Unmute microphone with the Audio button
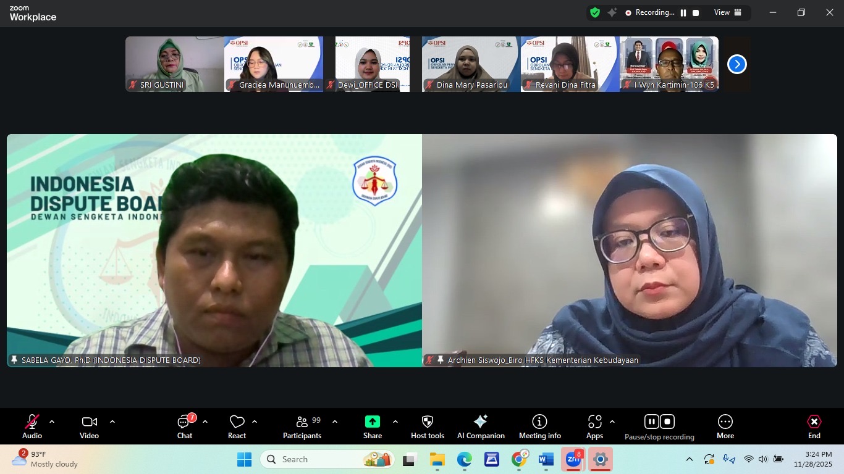The height and width of the screenshot is (474, 844). (x=32, y=426)
